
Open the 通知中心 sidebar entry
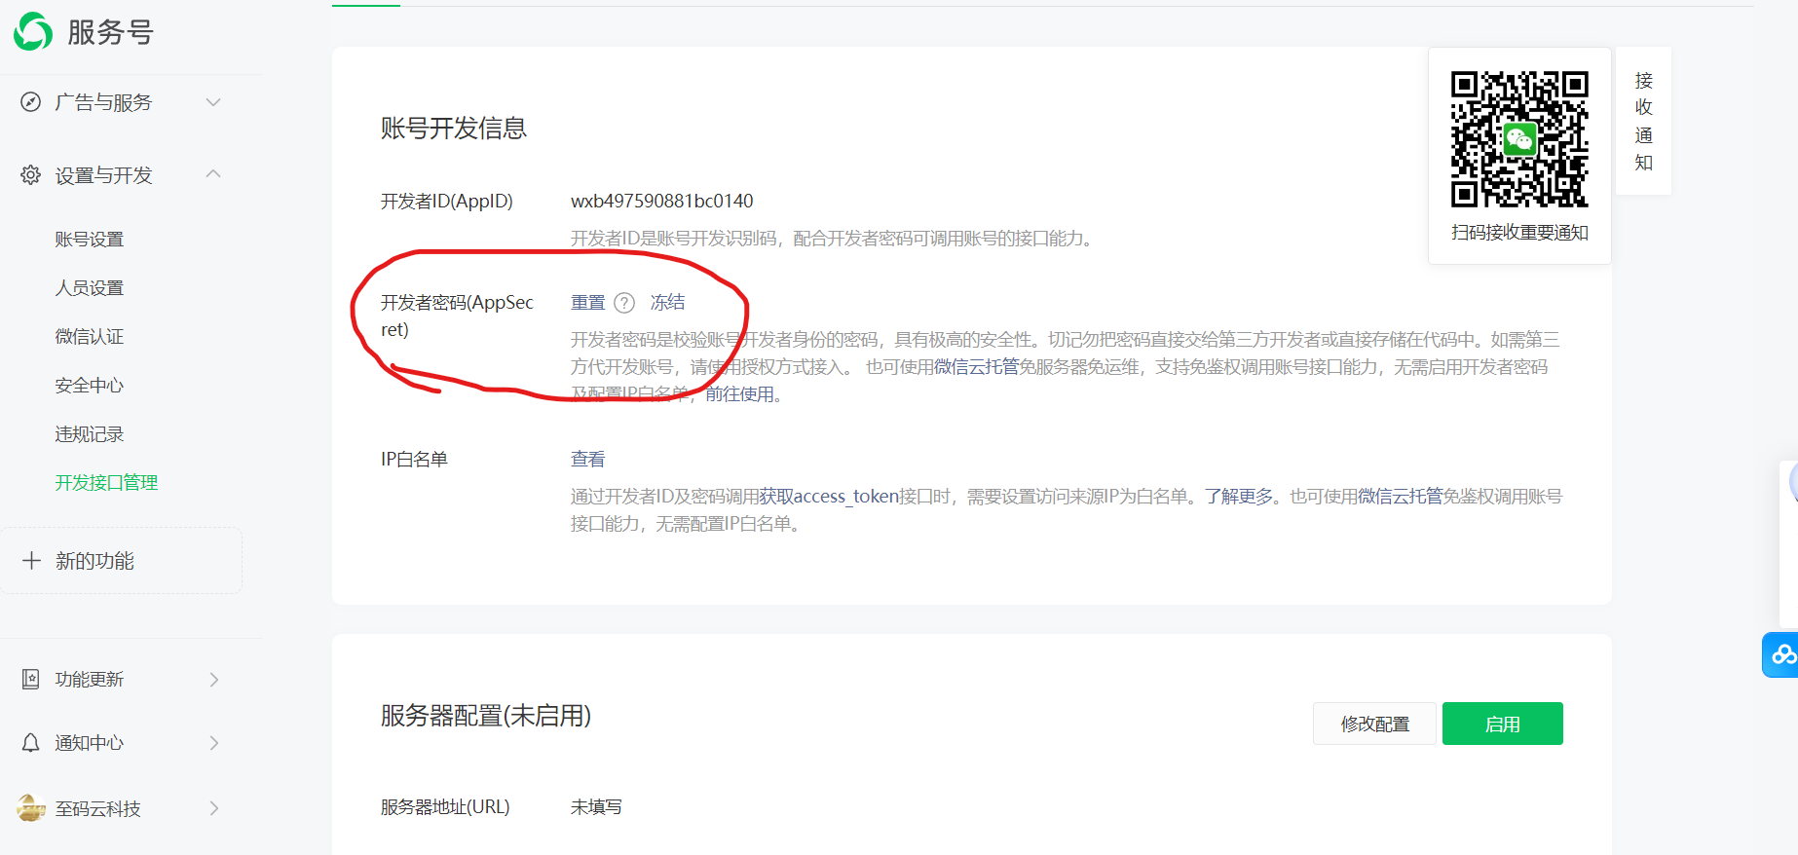[90, 743]
